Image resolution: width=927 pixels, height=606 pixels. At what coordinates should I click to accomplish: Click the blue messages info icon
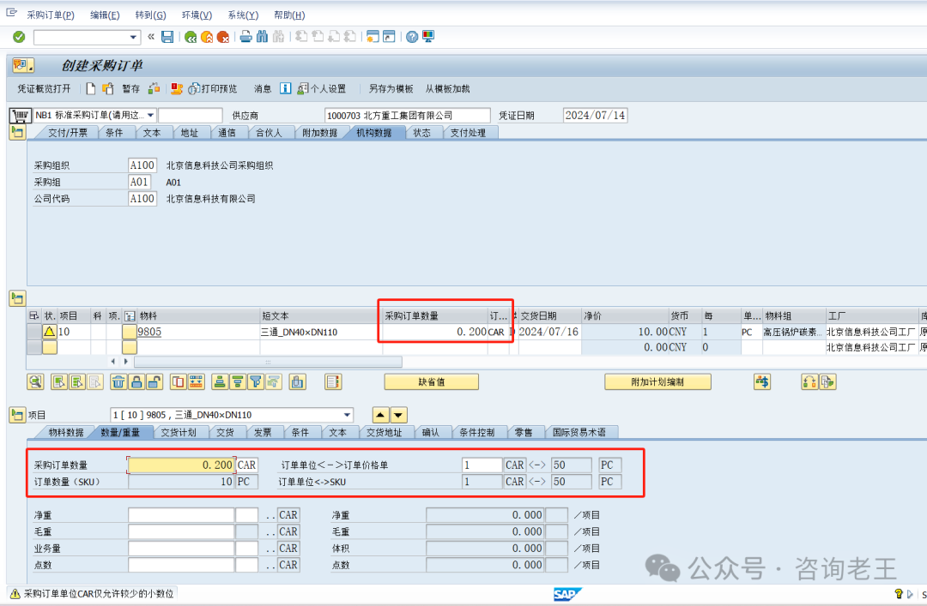point(285,88)
